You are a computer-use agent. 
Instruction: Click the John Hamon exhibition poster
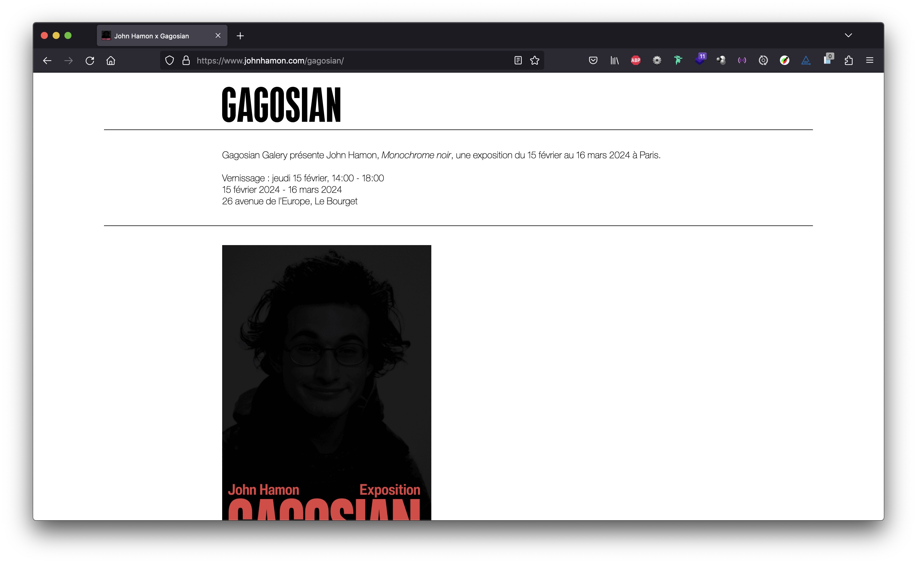(x=326, y=382)
